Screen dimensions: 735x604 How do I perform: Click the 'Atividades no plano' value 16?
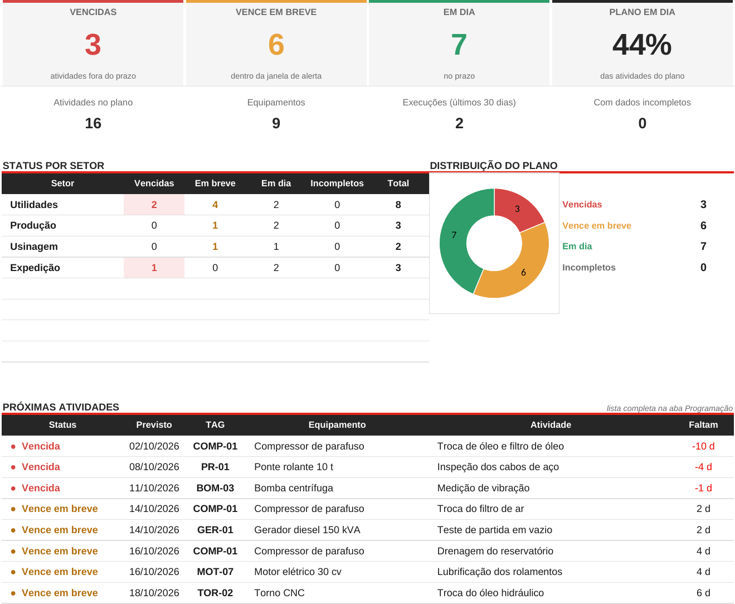(x=93, y=123)
